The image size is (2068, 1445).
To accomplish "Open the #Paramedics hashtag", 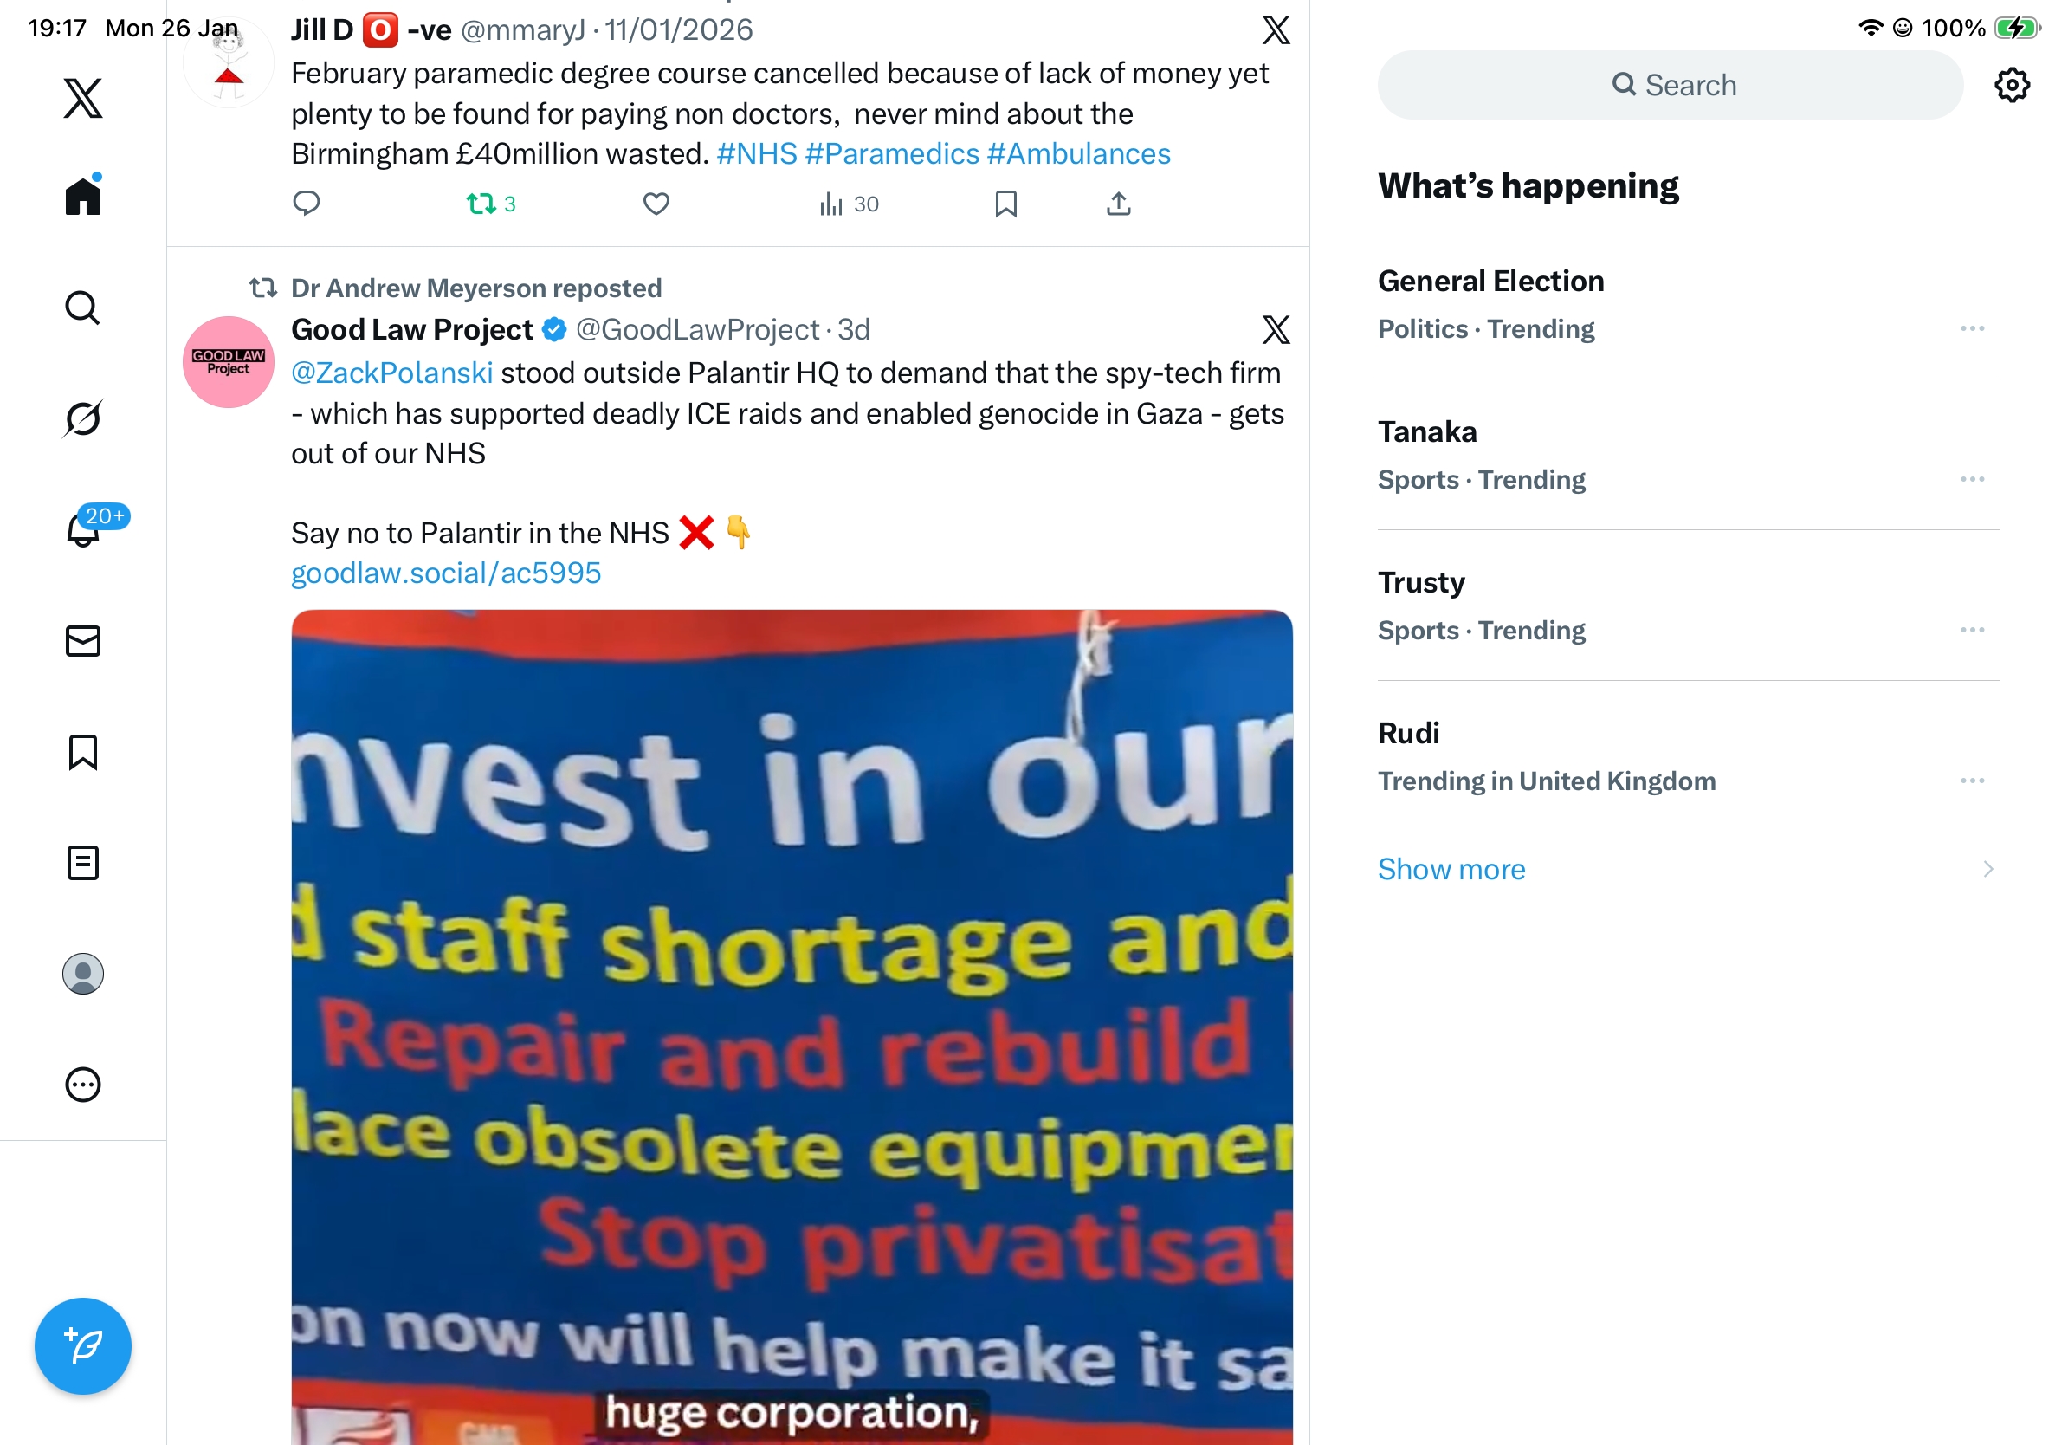I will click(x=892, y=154).
